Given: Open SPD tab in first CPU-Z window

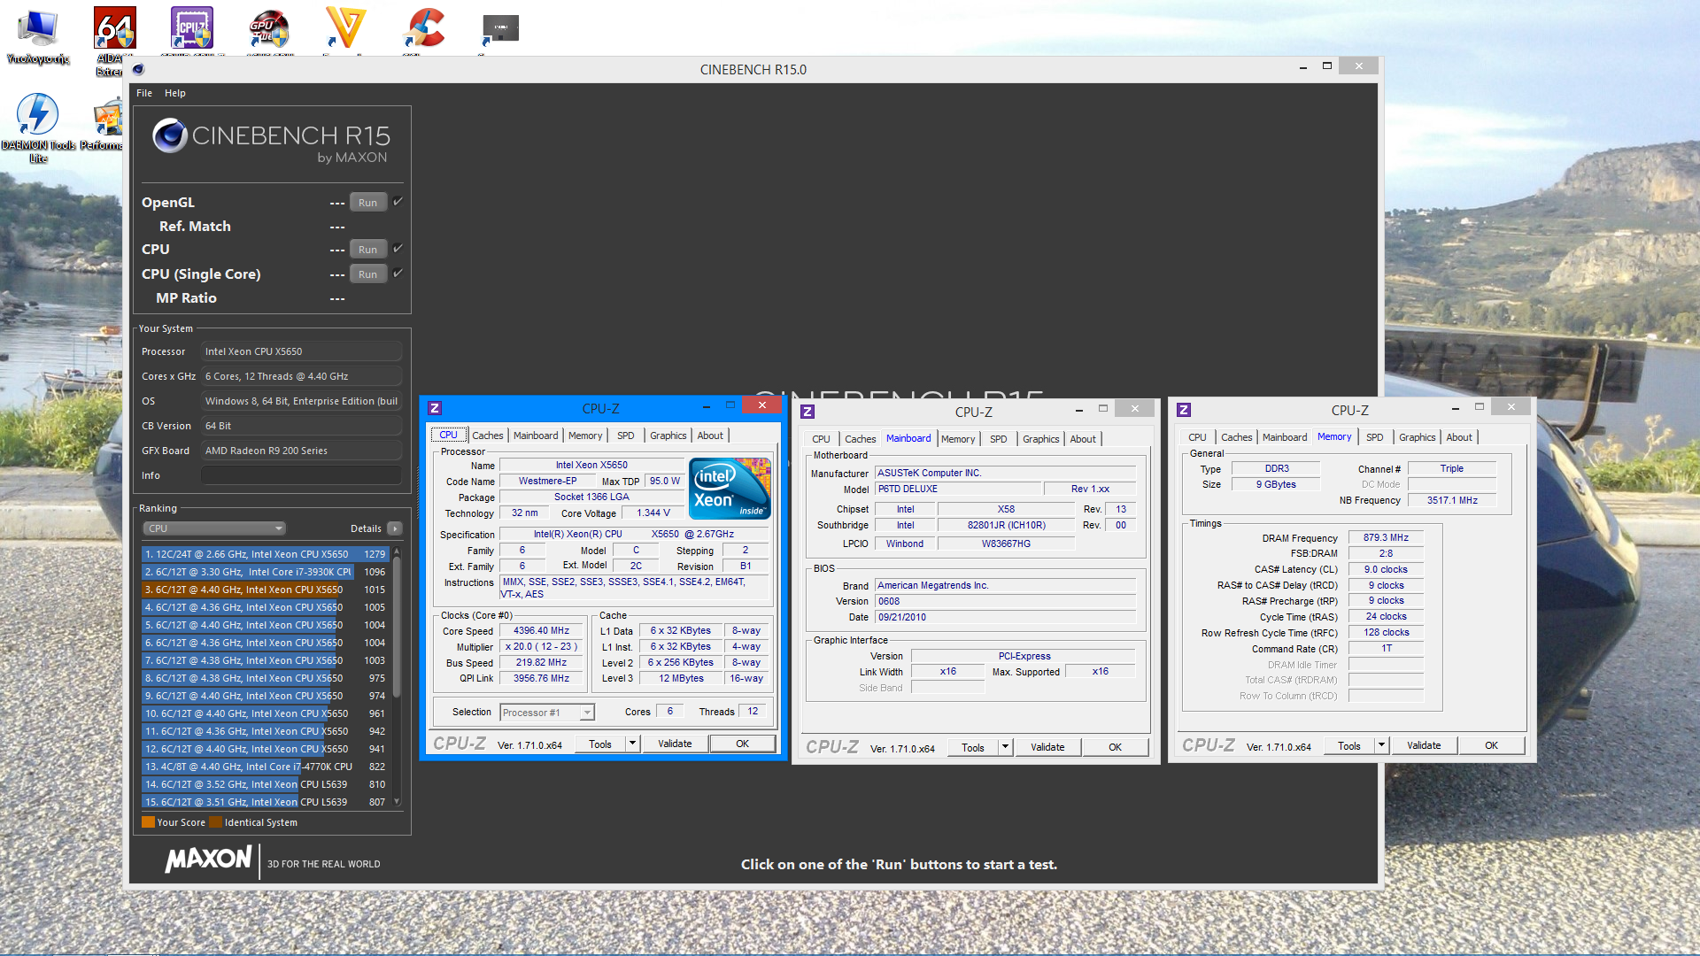Looking at the screenshot, I should pyautogui.click(x=626, y=436).
